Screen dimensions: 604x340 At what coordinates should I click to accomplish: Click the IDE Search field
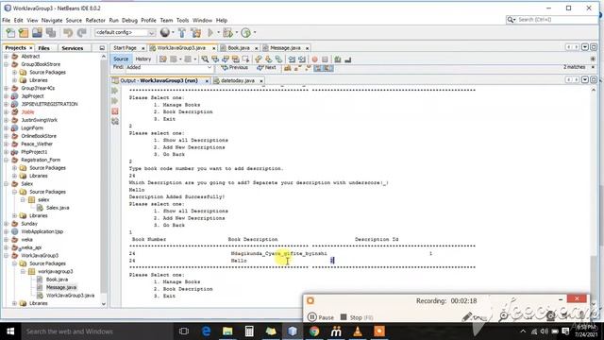click(x=552, y=19)
